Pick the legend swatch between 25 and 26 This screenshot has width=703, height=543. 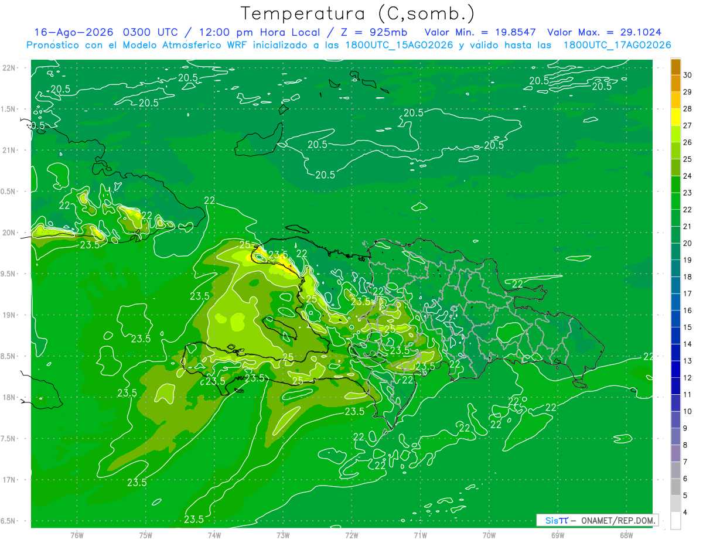675,151
